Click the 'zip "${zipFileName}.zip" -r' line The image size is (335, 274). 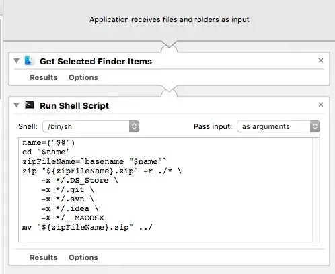[x=102, y=171]
